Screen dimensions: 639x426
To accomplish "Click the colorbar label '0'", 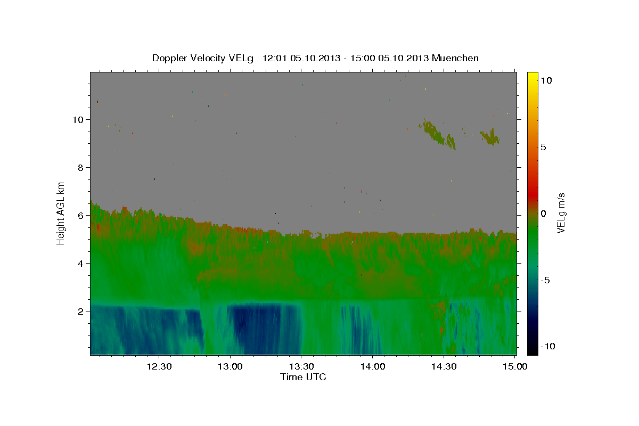I will click(x=543, y=214).
